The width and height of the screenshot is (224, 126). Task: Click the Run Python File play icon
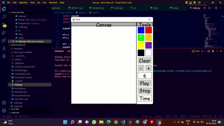pos(209,8)
